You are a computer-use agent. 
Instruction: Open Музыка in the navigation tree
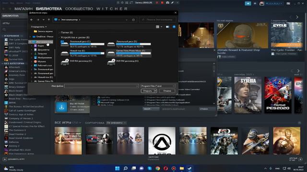(40, 62)
